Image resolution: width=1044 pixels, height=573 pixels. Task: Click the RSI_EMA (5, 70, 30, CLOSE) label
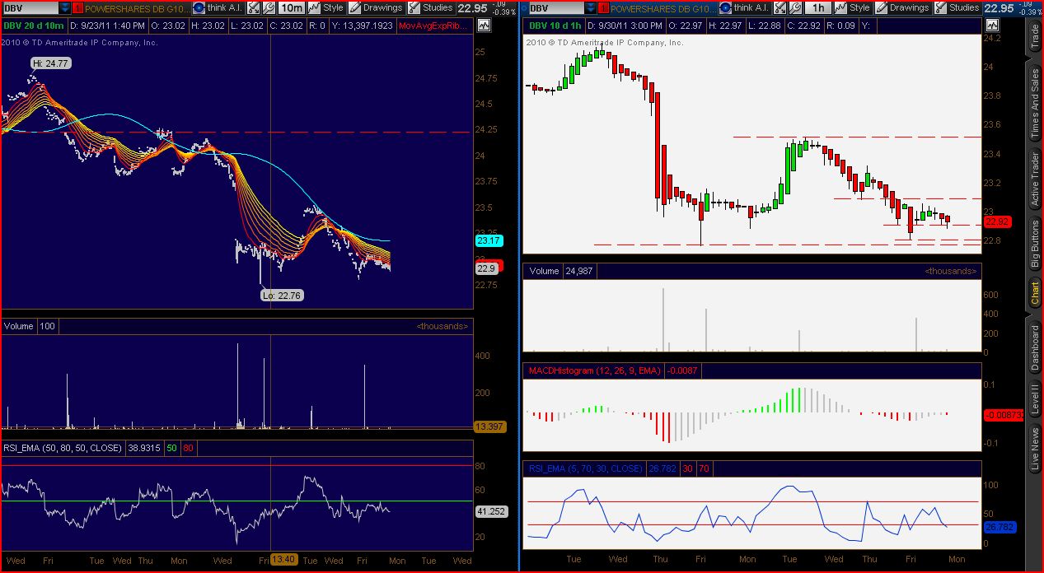tap(585, 468)
